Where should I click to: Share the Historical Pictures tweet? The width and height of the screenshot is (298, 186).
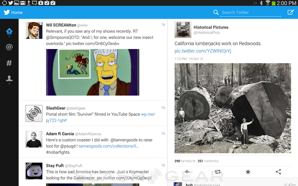coord(278,172)
